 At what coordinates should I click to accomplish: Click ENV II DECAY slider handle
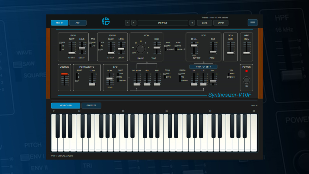coord(121,49)
